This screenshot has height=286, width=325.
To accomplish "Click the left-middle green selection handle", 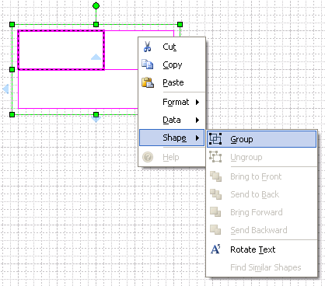I will 12,69.
